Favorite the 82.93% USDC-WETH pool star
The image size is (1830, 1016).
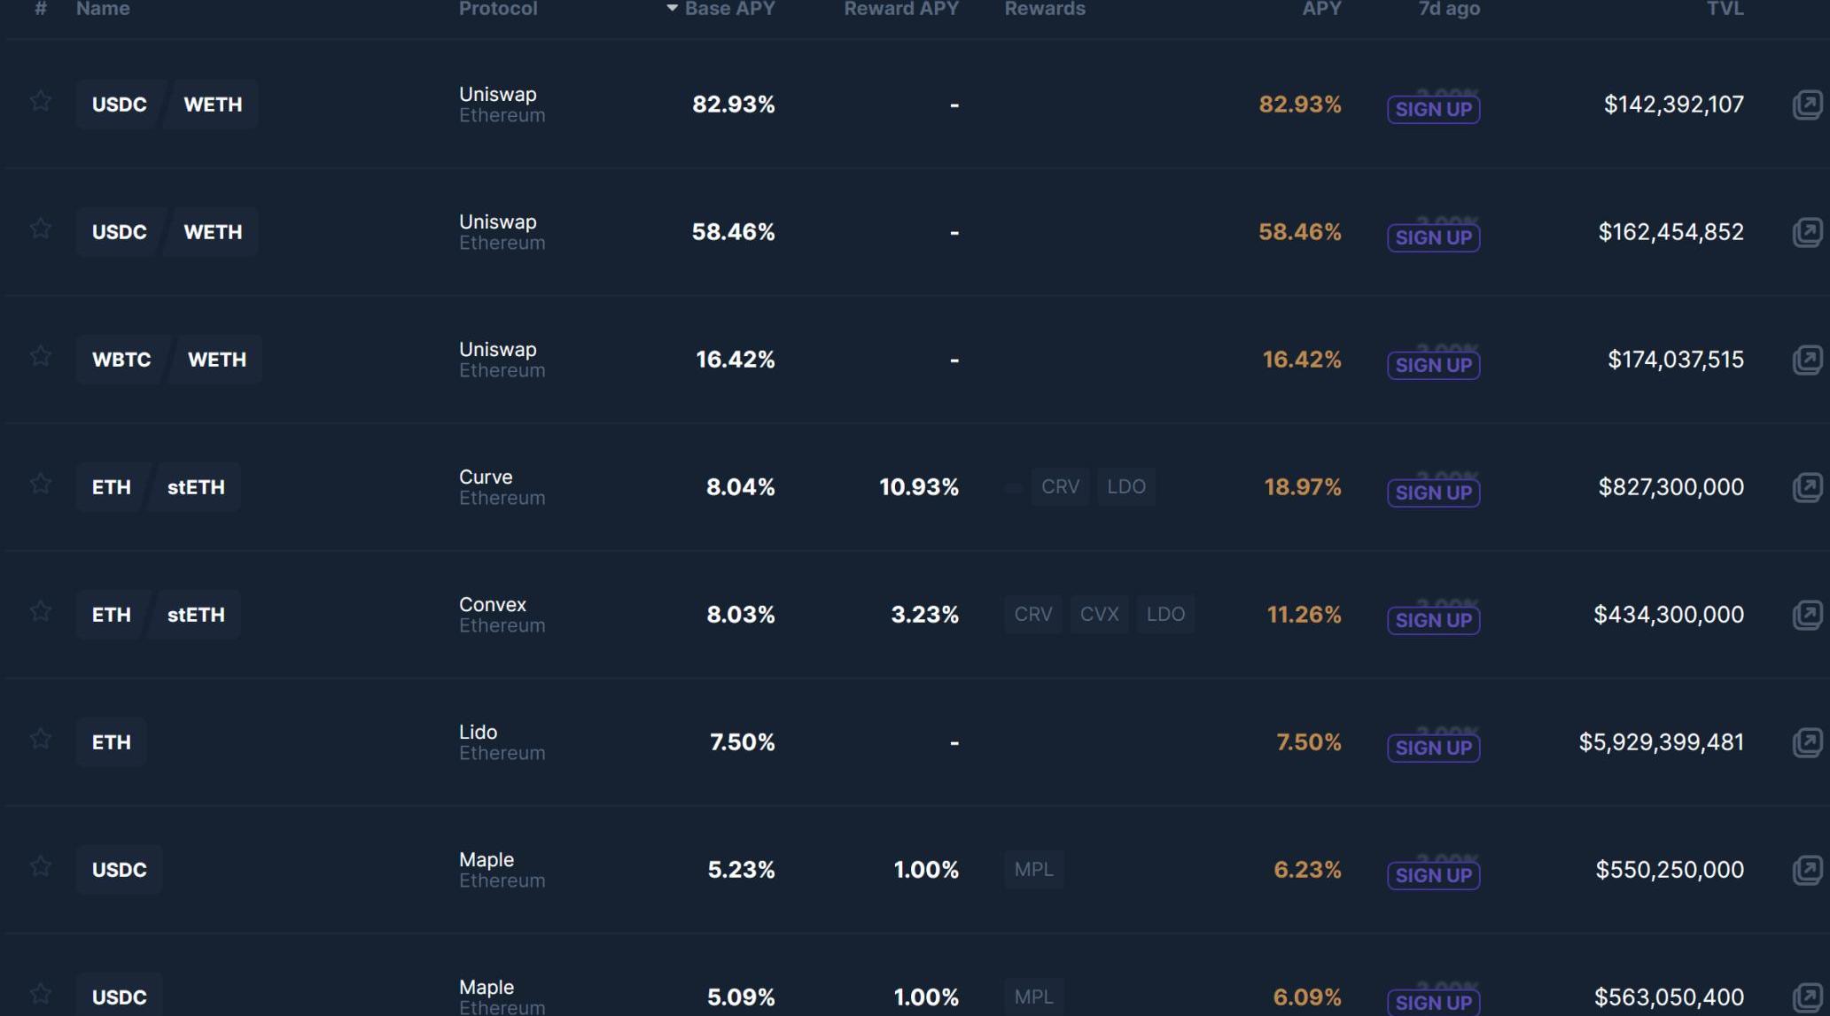click(x=41, y=102)
